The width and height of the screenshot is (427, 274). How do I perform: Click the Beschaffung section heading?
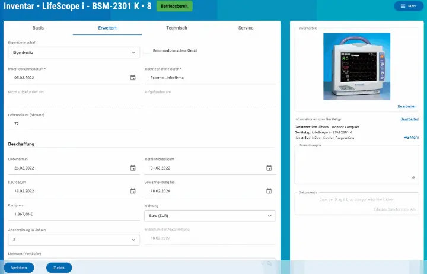[21, 144]
